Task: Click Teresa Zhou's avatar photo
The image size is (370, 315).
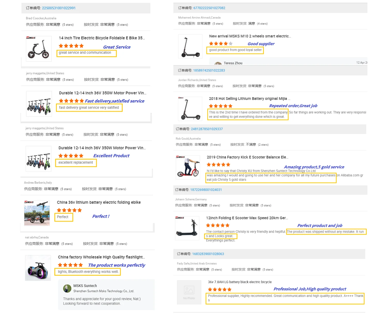Action: (x=218, y=64)
